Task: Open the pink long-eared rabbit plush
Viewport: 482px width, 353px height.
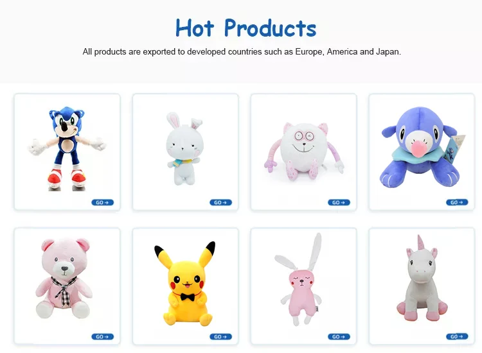Action: 299,279
